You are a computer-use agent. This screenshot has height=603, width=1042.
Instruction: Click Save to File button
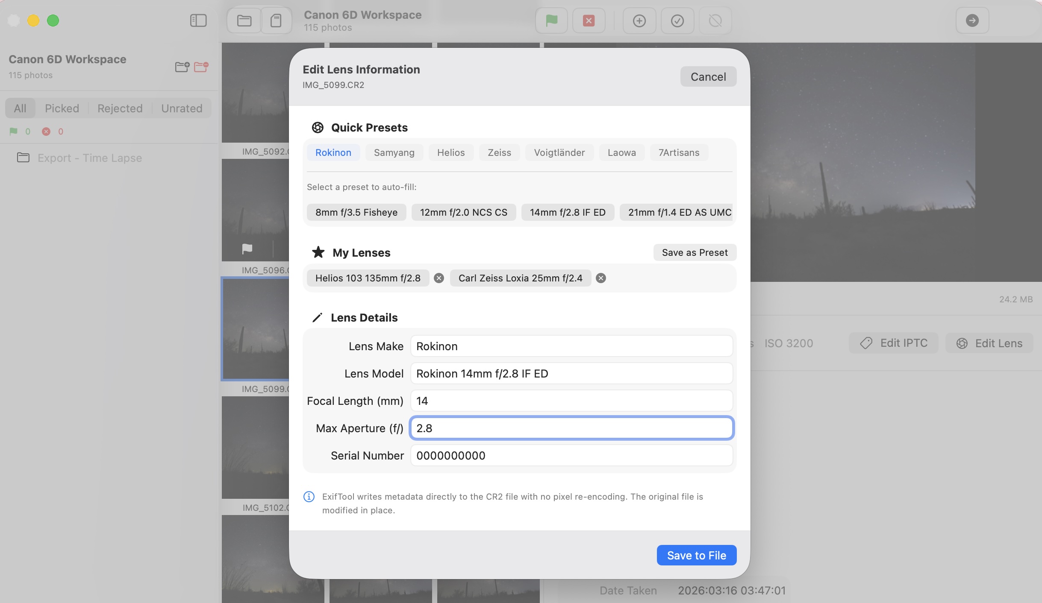click(x=697, y=555)
